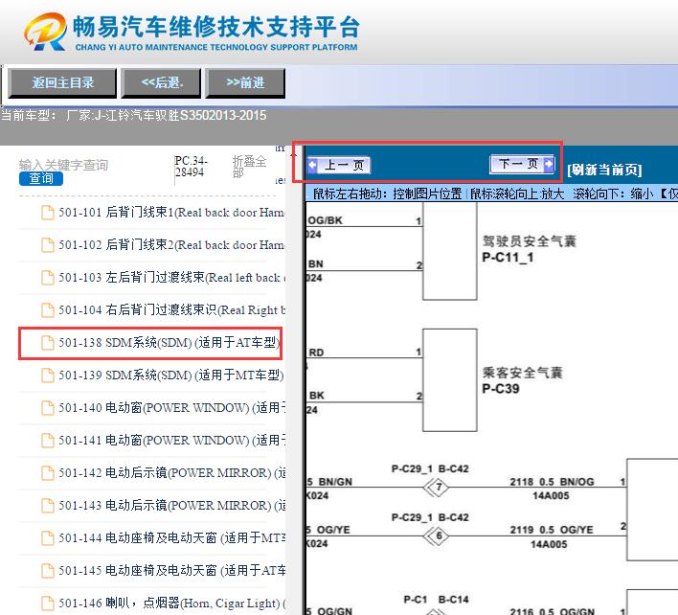Click document icon beside 501-140
This screenshot has width=678, height=615.
click(48, 408)
